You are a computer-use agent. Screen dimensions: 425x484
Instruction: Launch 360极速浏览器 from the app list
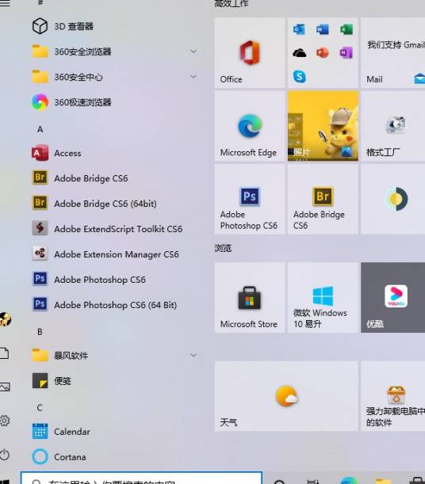click(x=115, y=102)
